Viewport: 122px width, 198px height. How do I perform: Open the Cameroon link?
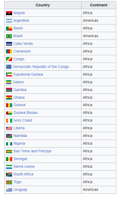pyautogui.click(x=22, y=51)
